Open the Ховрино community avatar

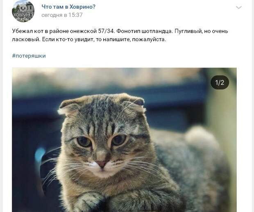tap(23, 11)
